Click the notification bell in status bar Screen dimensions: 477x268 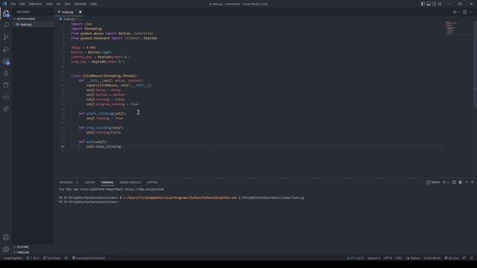(472, 258)
